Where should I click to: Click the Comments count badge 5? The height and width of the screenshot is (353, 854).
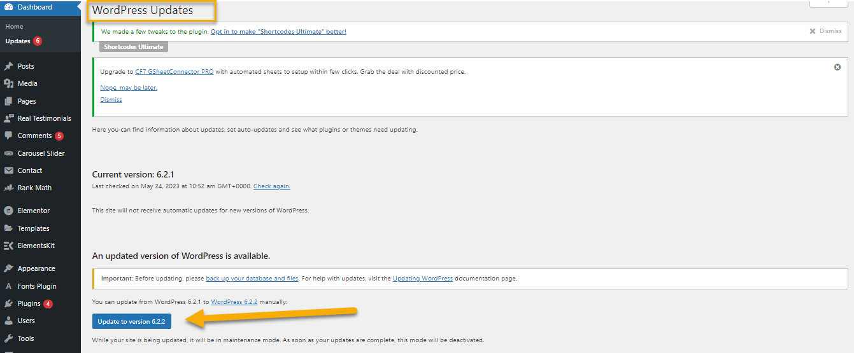pos(59,135)
